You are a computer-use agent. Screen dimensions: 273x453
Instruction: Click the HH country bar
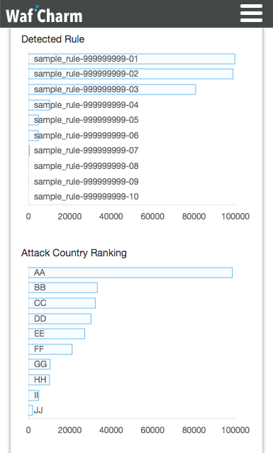click(39, 380)
